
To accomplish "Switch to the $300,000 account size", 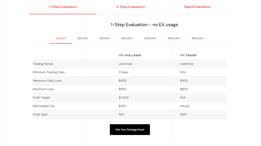I will click(x=174, y=38).
